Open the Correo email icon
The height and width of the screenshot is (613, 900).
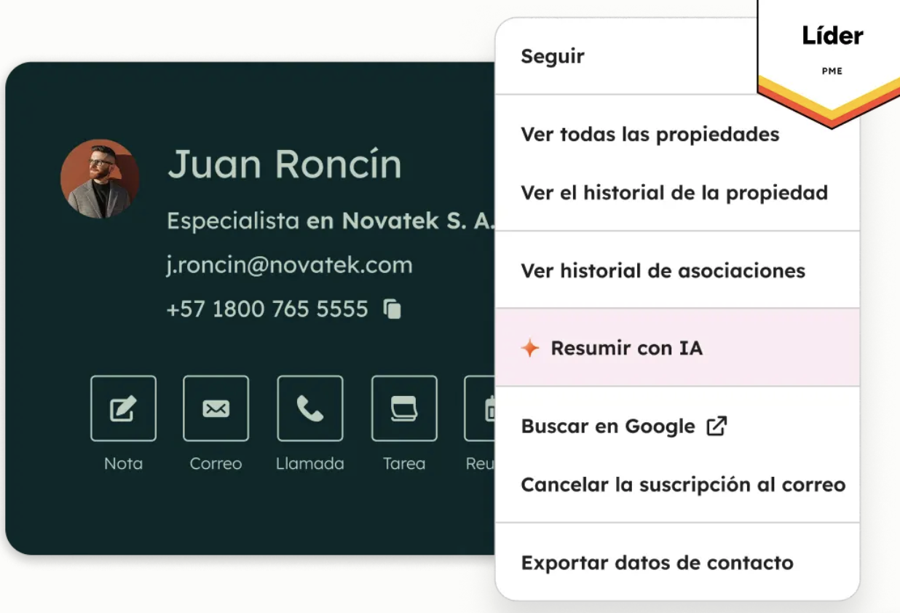[216, 408]
